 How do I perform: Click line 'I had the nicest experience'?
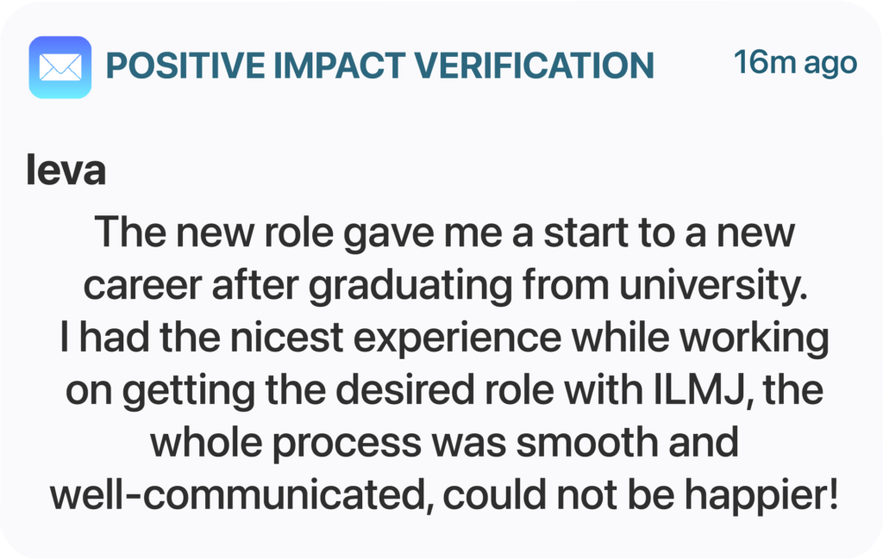(444, 338)
